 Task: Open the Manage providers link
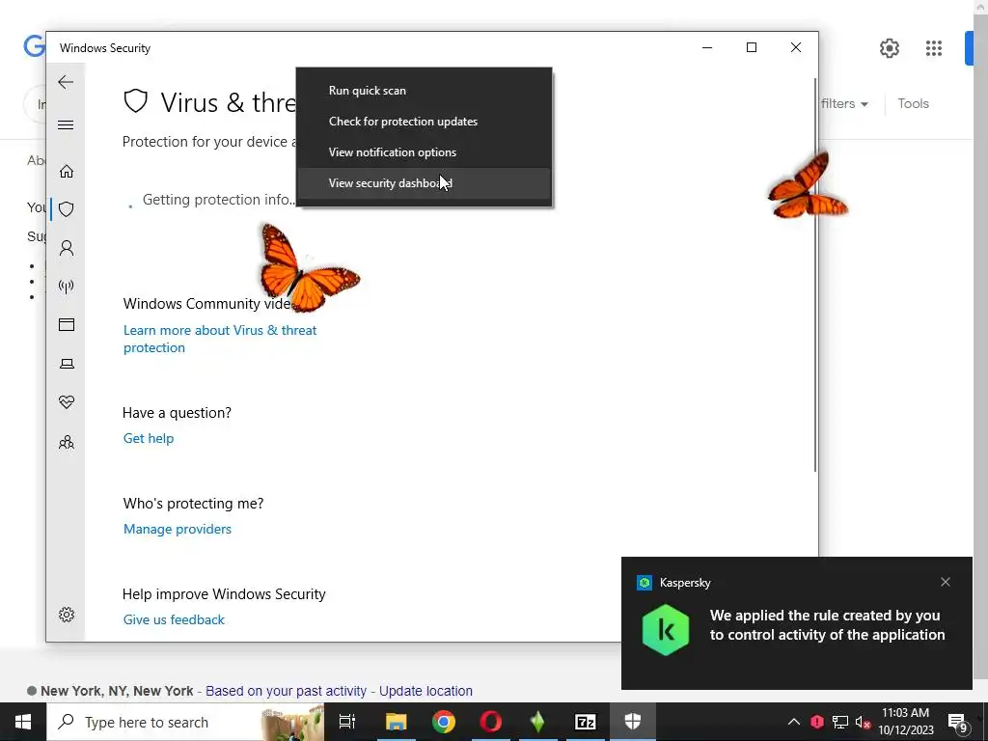(178, 530)
